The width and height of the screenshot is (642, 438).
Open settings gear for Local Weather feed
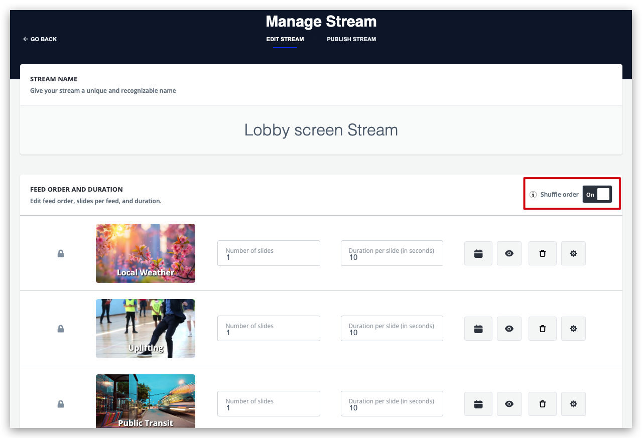tap(573, 253)
